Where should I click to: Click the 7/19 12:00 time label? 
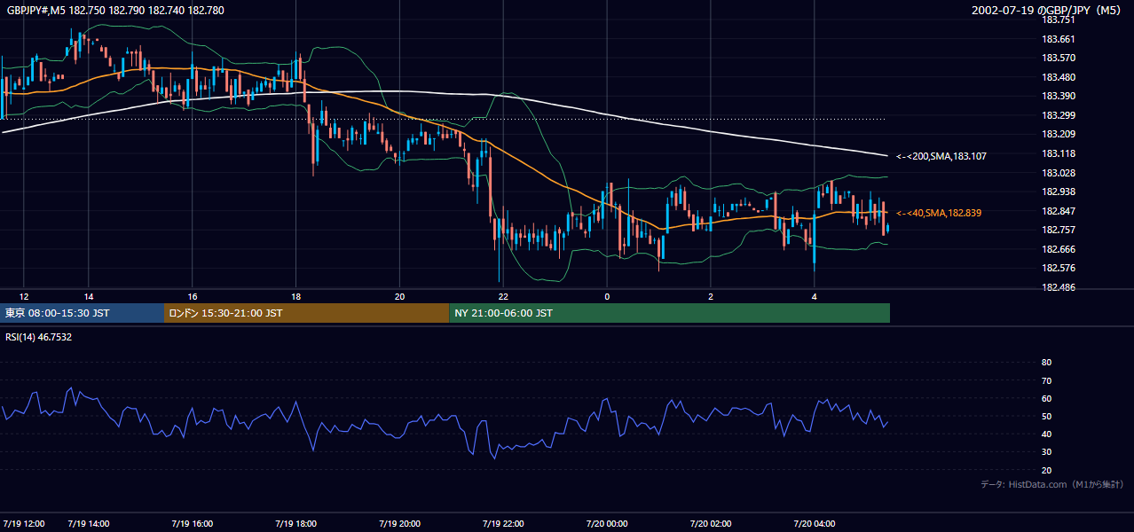coord(24,523)
